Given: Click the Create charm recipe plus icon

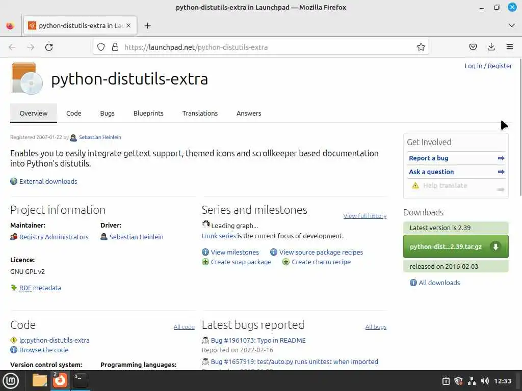Looking at the screenshot, I should pyautogui.click(x=285, y=262).
